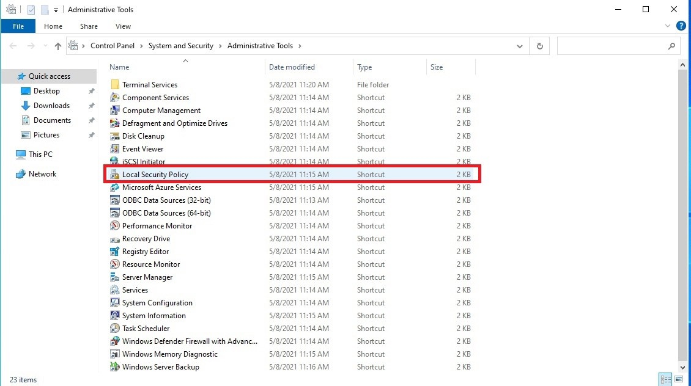Click the scroll up arrow of file list
The image size is (691, 386).
tap(682, 65)
